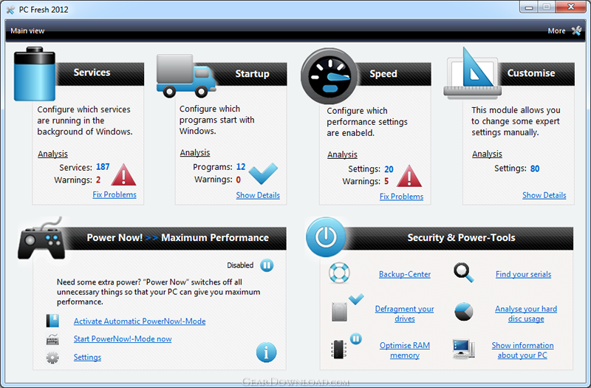Screen dimensions: 591x388
Task: Click the Analysis heading under Services
Action: pos(52,154)
